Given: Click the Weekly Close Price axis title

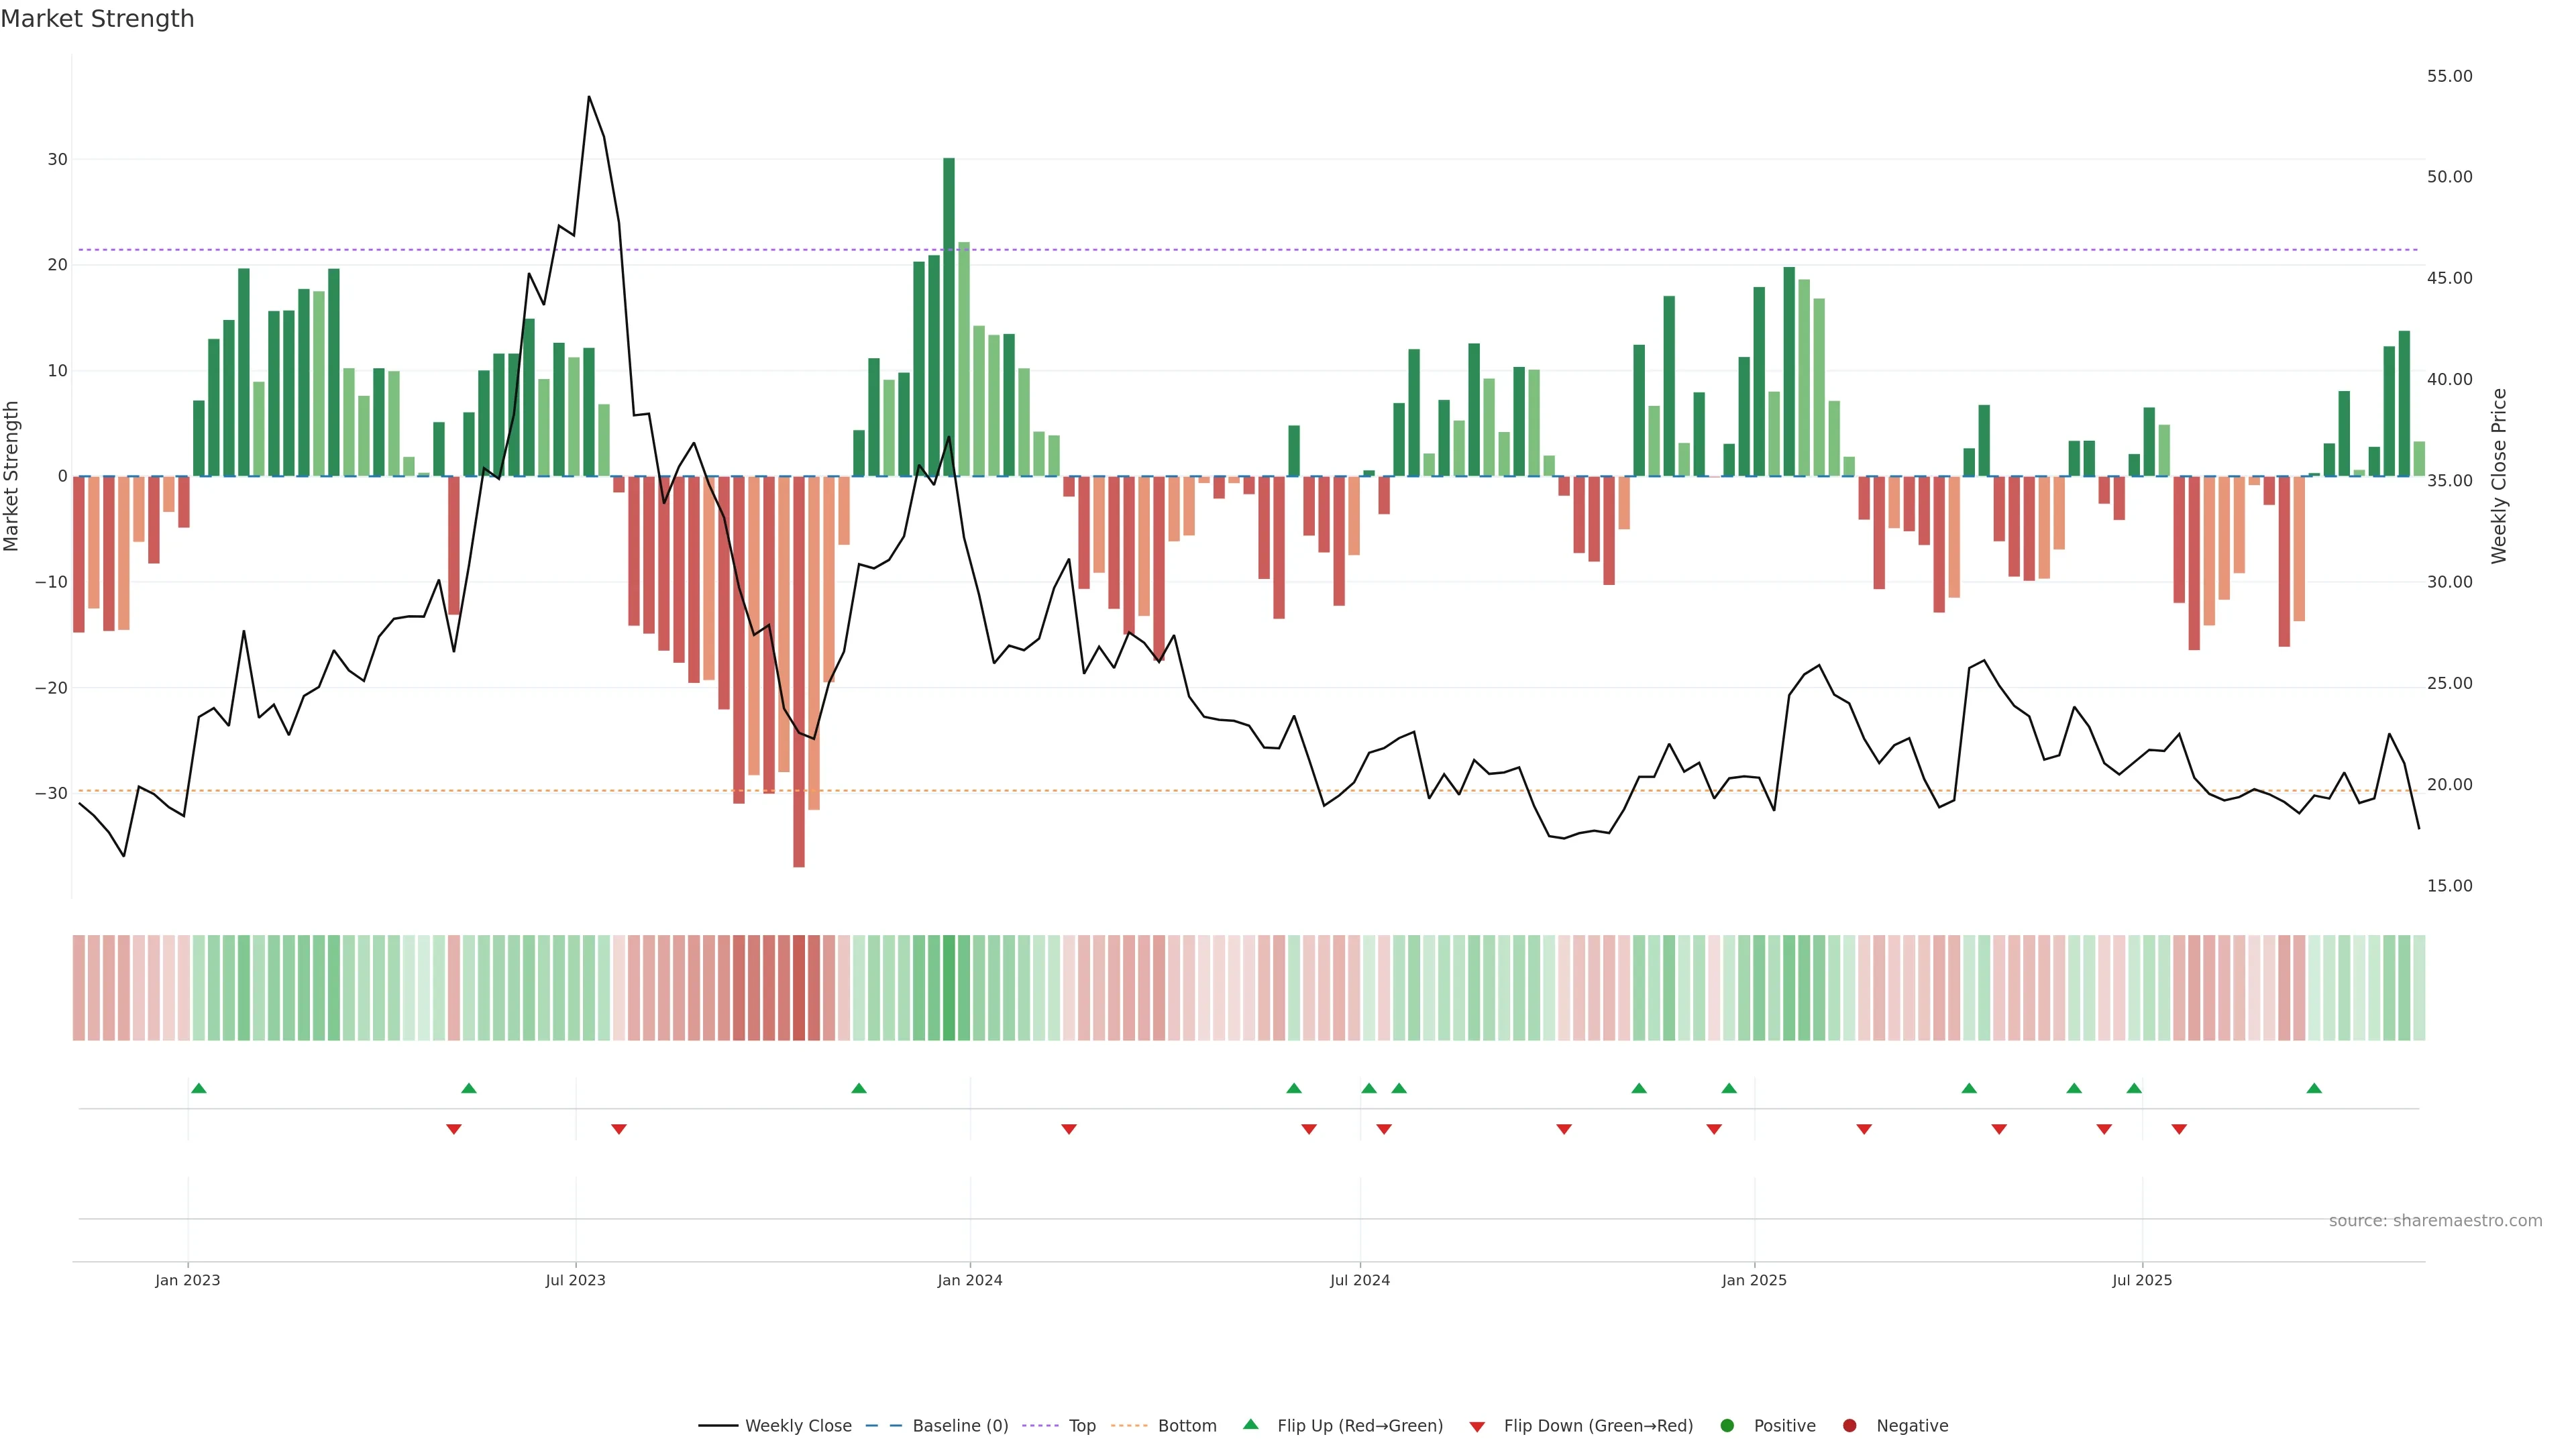Looking at the screenshot, I should pyautogui.click(x=2499, y=476).
